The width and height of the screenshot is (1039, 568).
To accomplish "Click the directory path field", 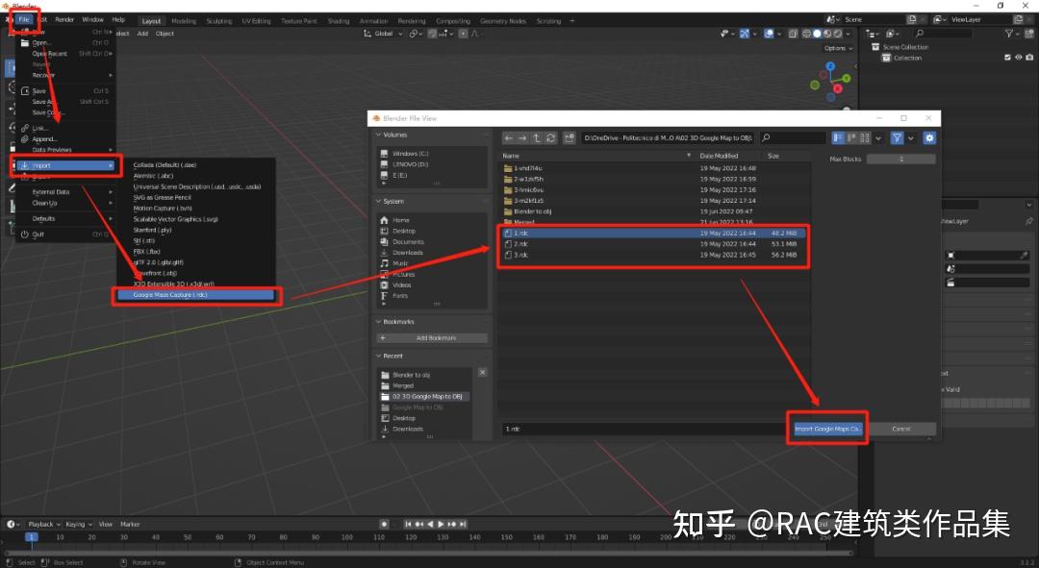I will 668,137.
